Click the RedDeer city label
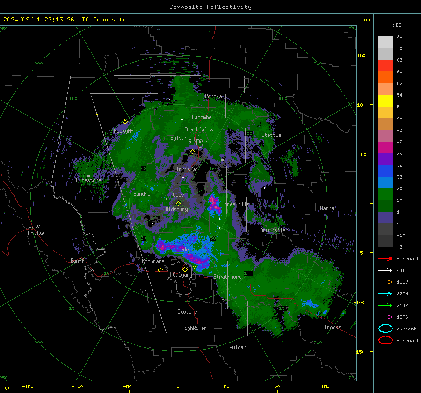 click(x=198, y=142)
